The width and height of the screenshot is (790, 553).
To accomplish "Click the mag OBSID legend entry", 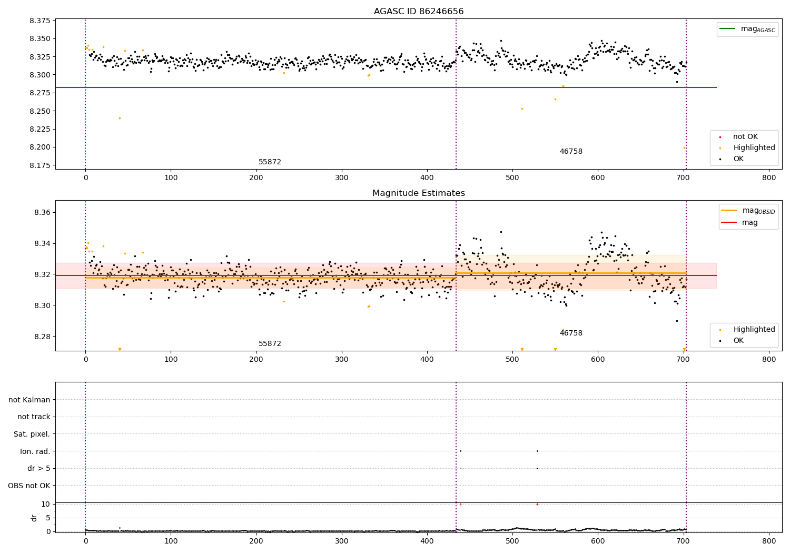I will (x=748, y=211).
